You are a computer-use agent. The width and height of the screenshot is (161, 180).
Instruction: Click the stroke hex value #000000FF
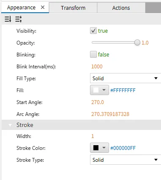click(123, 148)
